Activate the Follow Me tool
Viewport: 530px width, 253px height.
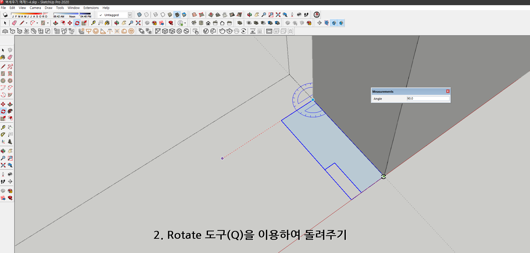tap(10, 111)
